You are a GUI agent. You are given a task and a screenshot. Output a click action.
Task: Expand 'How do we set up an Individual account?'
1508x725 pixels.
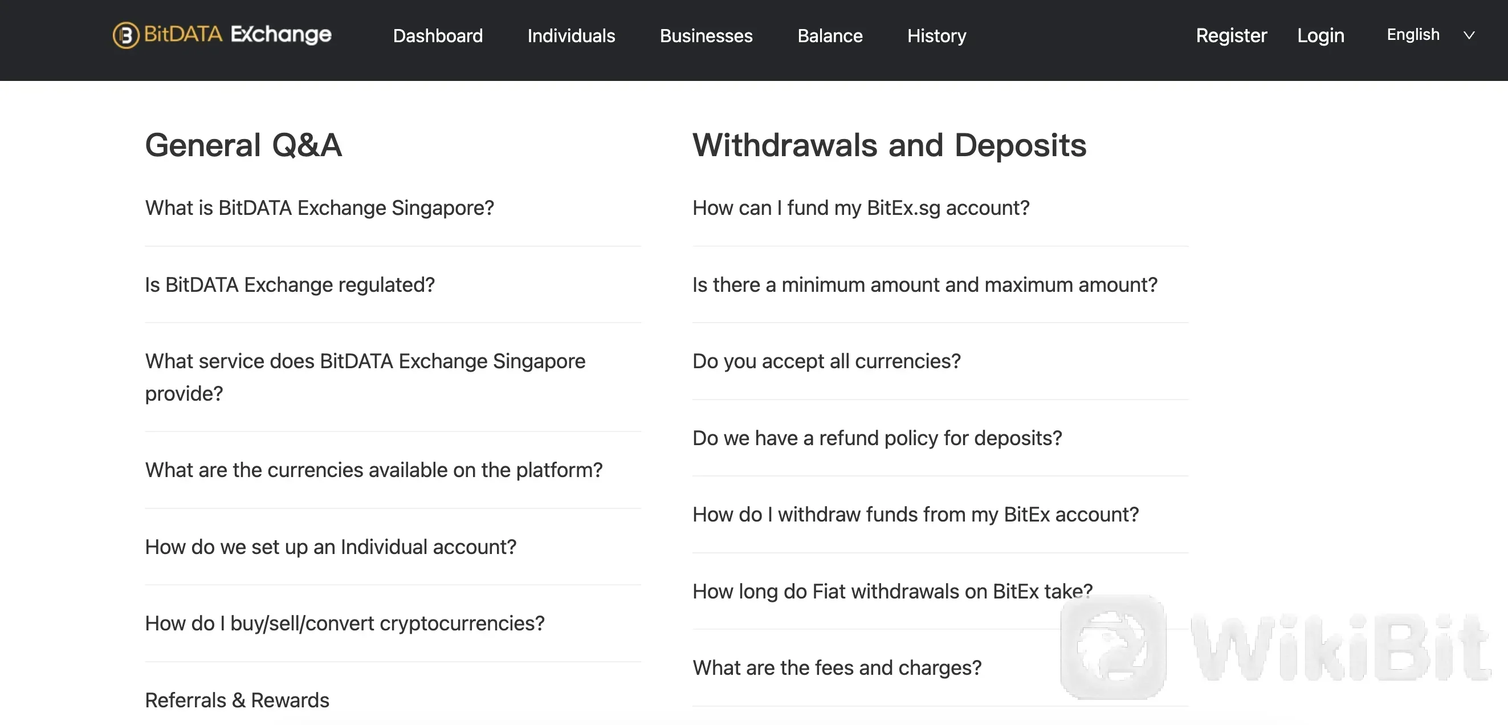pyautogui.click(x=393, y=547)
